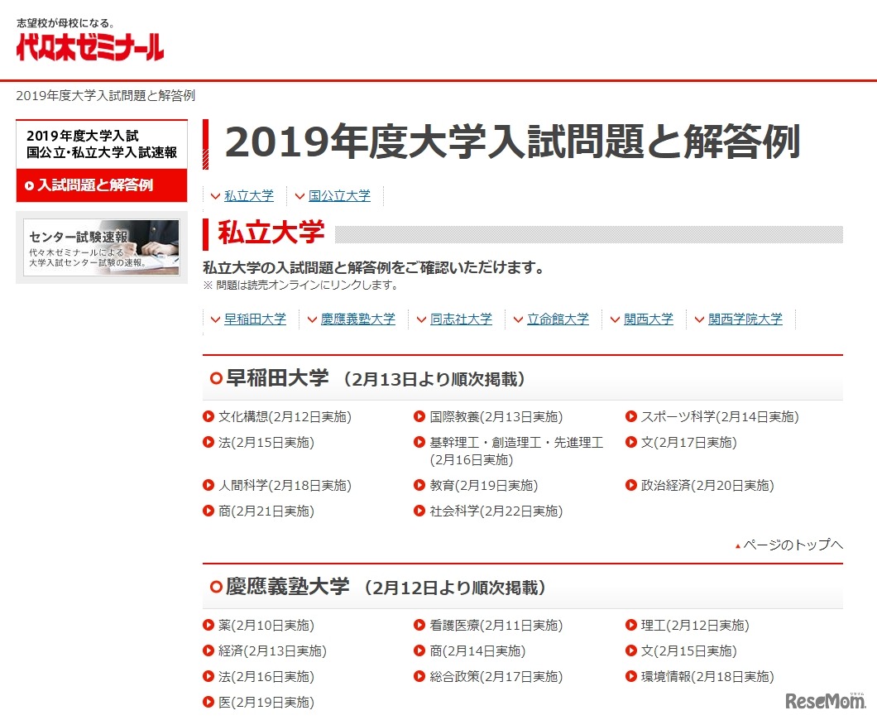
Task: Open Keio 文(2月15日実施)
Action: click(x=689, y=651)
